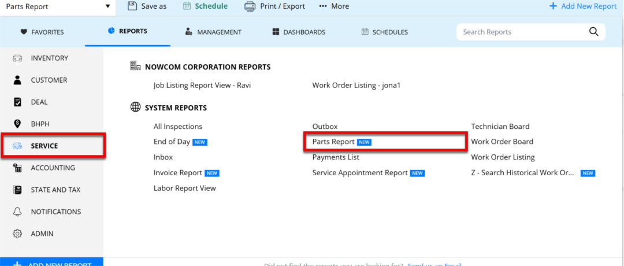Open the Invoice Report
Viewport: 624px width, 266px height.
tap(178, 173)
